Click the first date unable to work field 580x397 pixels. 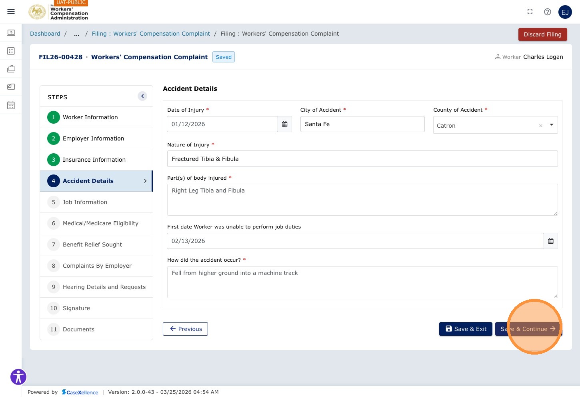pos(355,241)
